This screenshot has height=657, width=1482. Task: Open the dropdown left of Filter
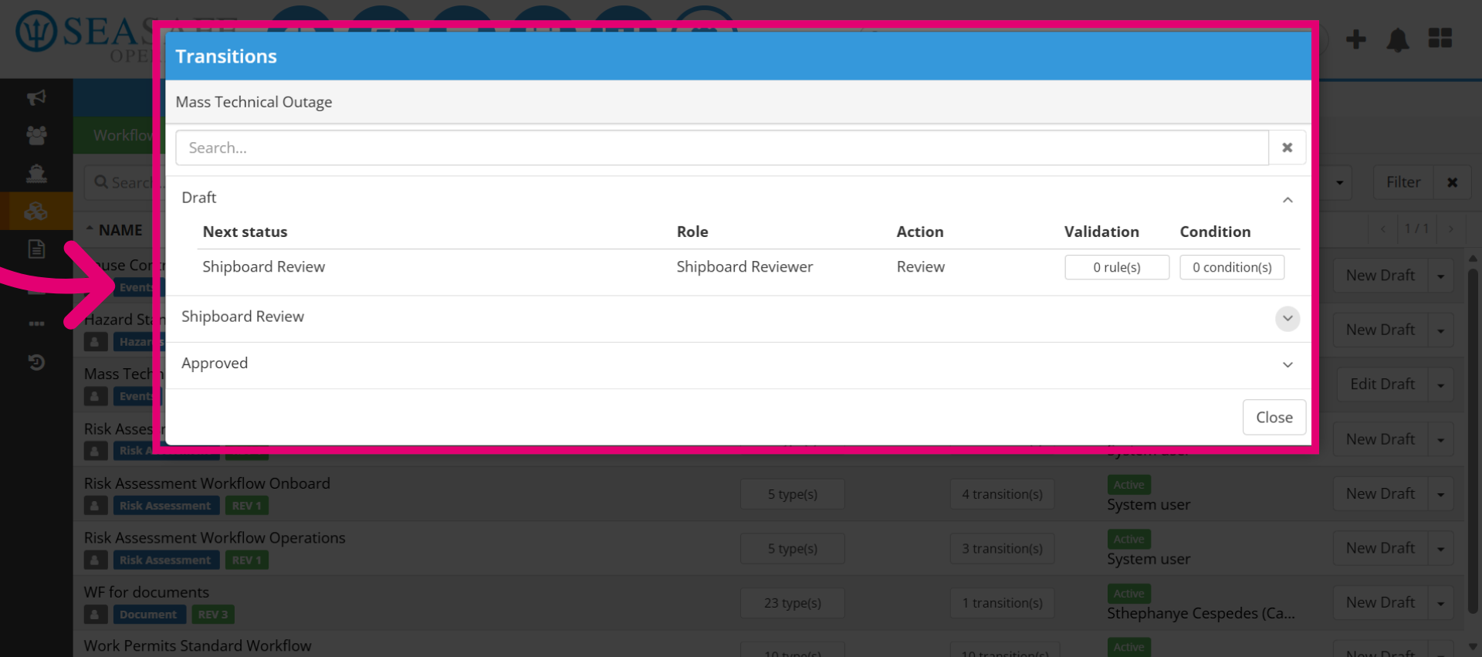click(x=1339, y=182)
